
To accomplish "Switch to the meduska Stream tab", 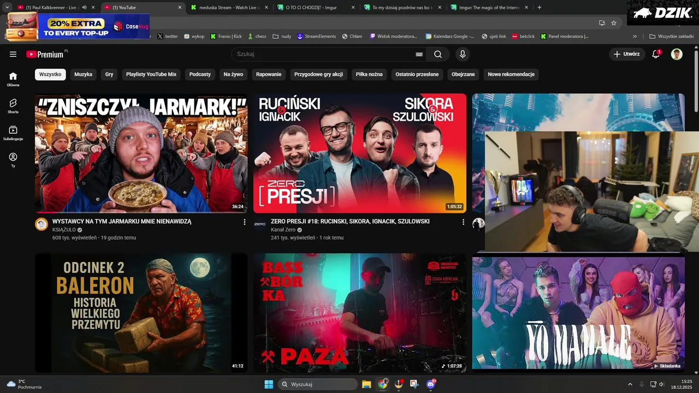I will pyautogui.click(x=230, y=7).
